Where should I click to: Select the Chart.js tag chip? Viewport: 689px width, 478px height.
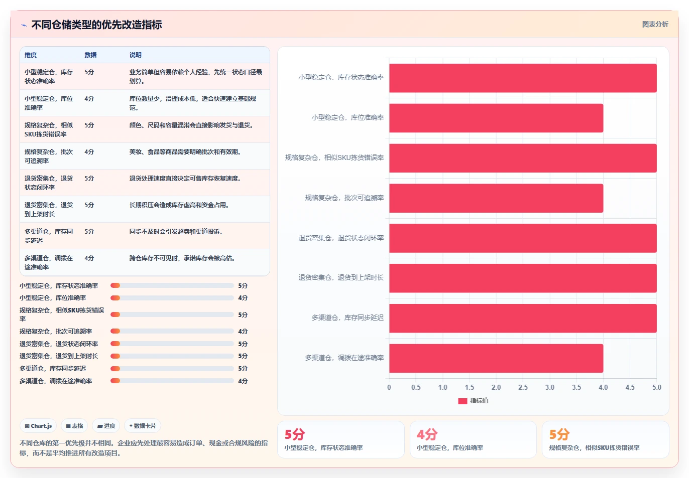(38, 426)
